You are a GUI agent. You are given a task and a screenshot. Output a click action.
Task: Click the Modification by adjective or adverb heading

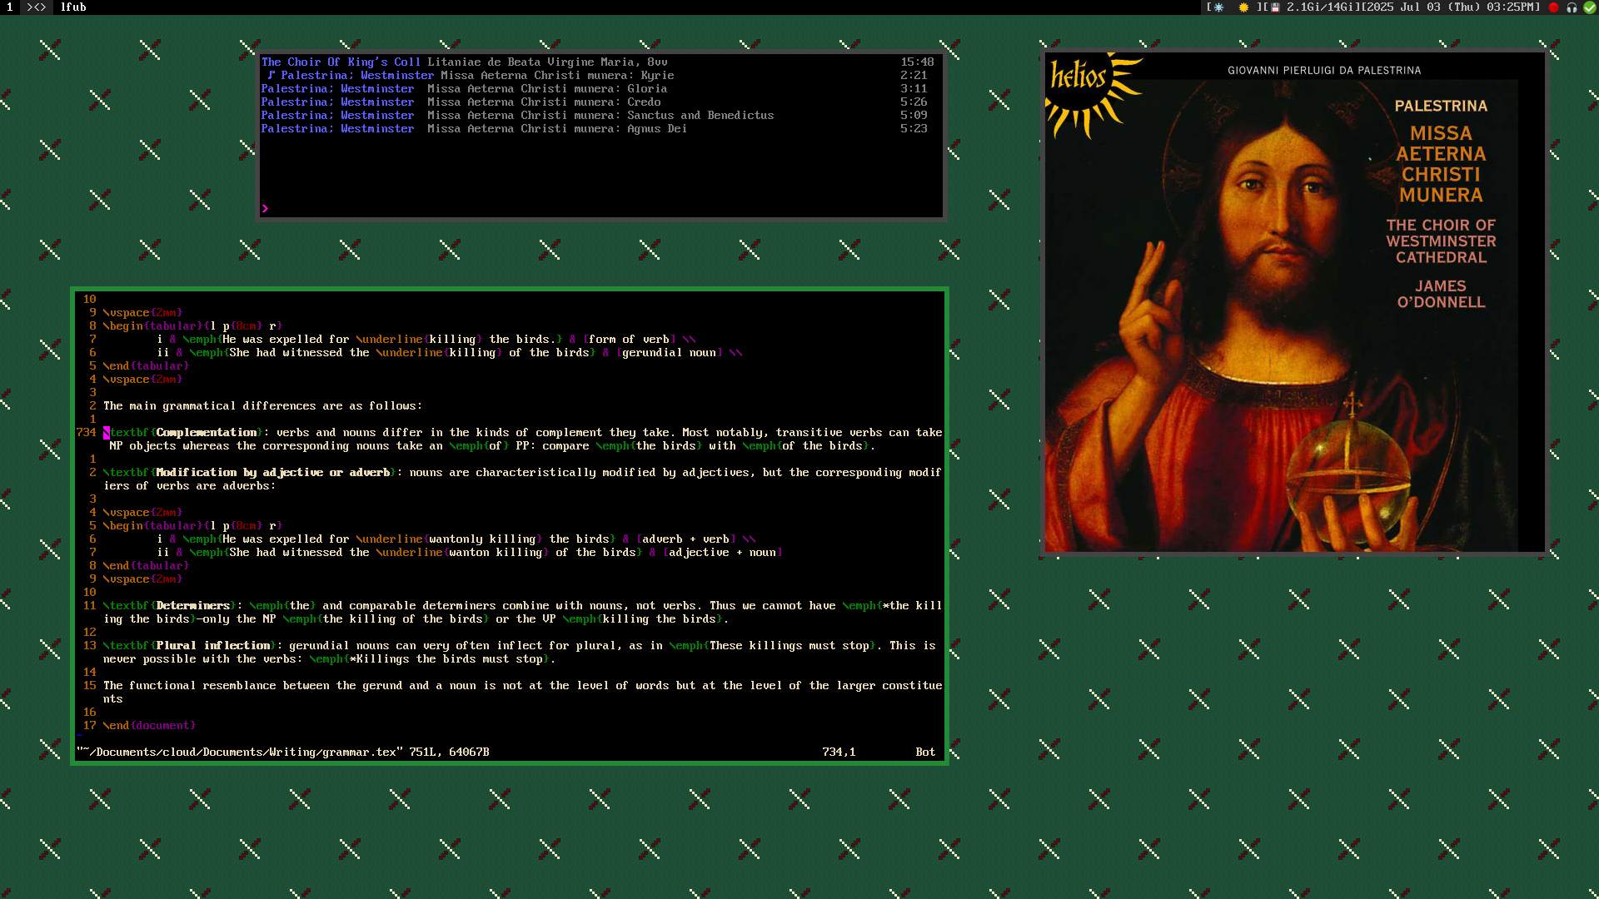(x=273, y=472)
